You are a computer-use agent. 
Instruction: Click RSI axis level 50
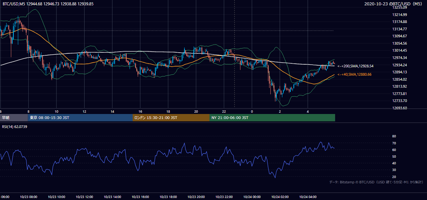(x=394, y=156)
